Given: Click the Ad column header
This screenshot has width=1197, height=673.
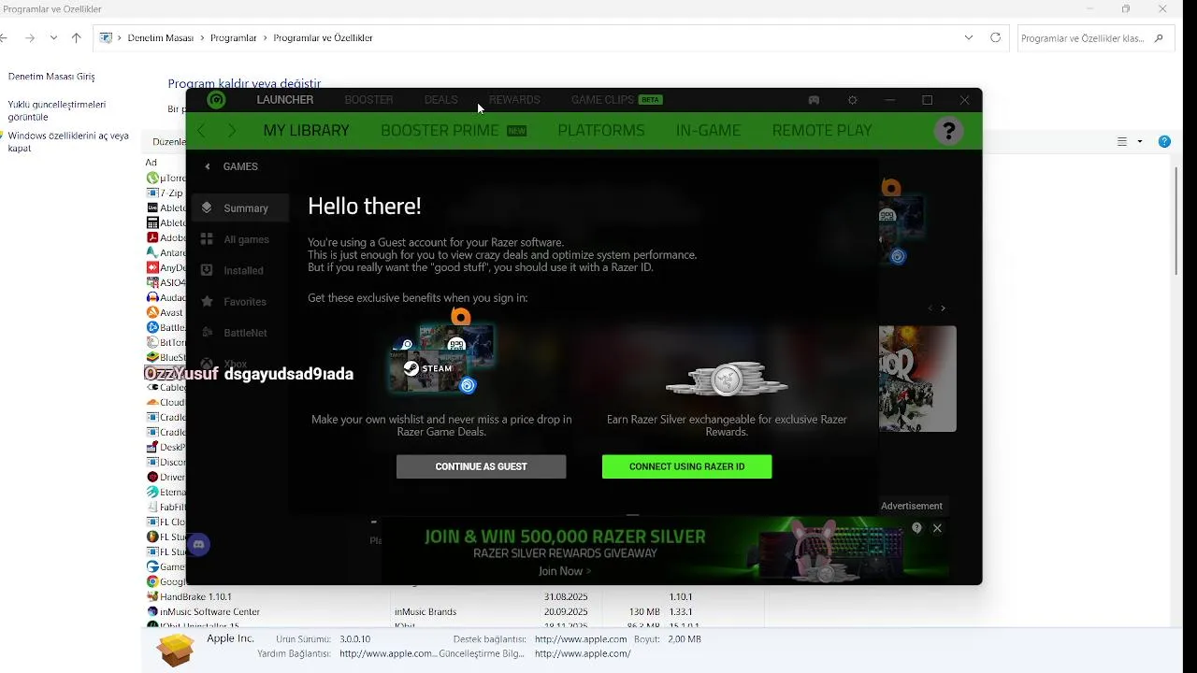Looking at the screenshot, I should click(x=151, y=162).
